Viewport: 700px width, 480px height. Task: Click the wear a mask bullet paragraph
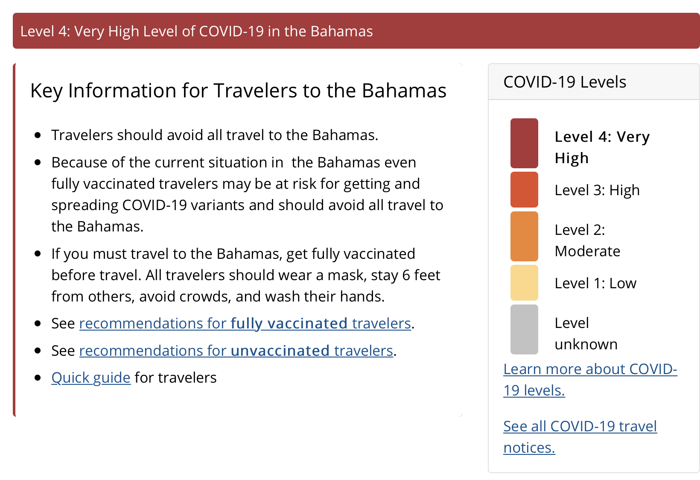(245, 275)
